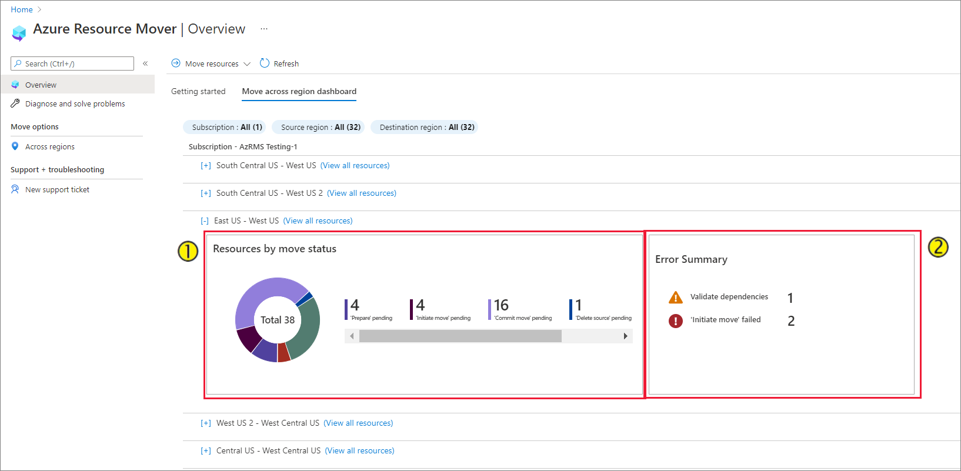Click the Azure Resource Mover logo icon
This screenshot has height=471, width=961.
click(19, 32)
